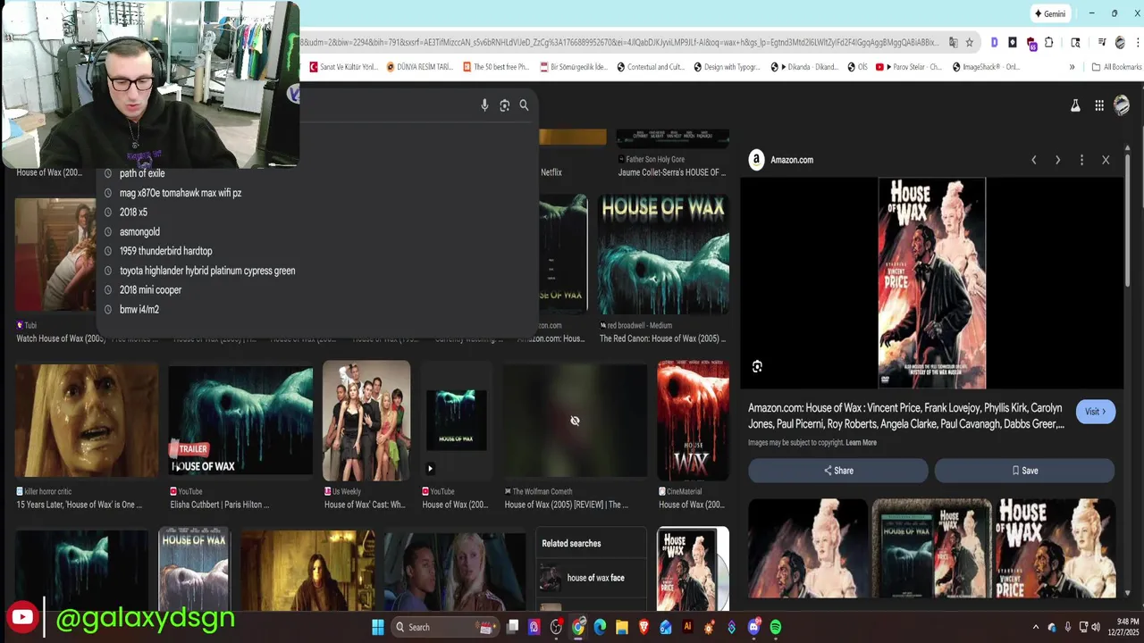Open Chrome profile avatar in toolbar
The image size is (1144, 643).
pos(1119,42)
